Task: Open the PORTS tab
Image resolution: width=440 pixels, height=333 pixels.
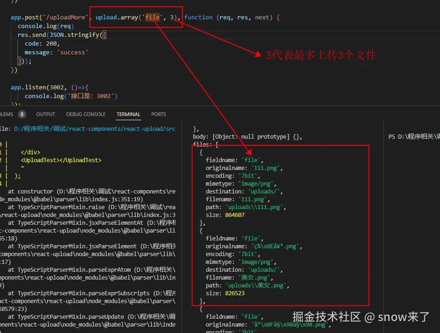Action: (x=158, y=114)
